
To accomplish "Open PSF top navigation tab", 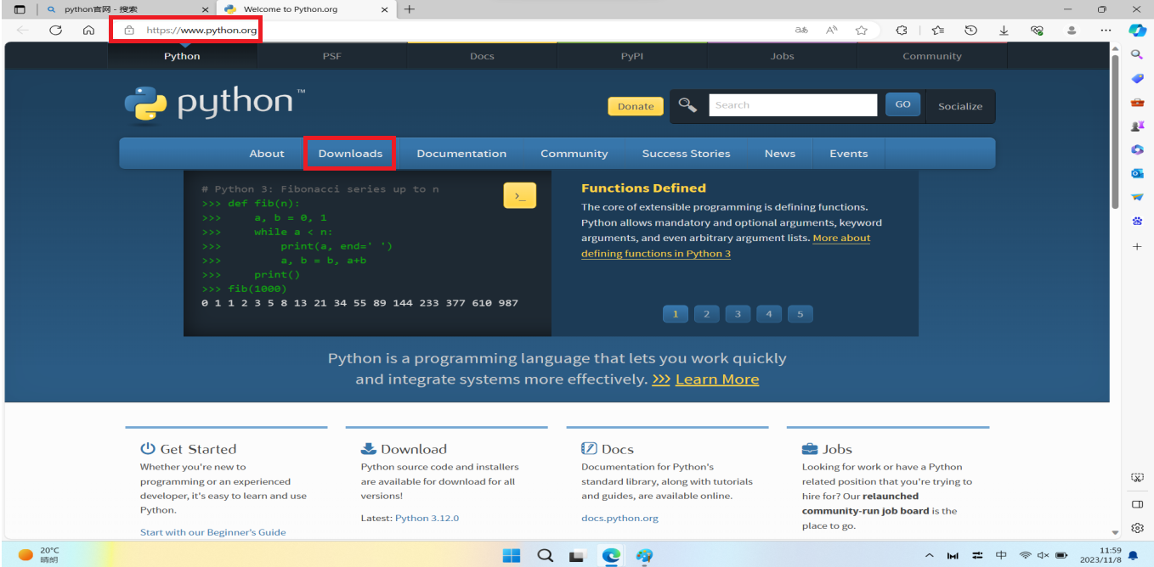I will (332, 56).
